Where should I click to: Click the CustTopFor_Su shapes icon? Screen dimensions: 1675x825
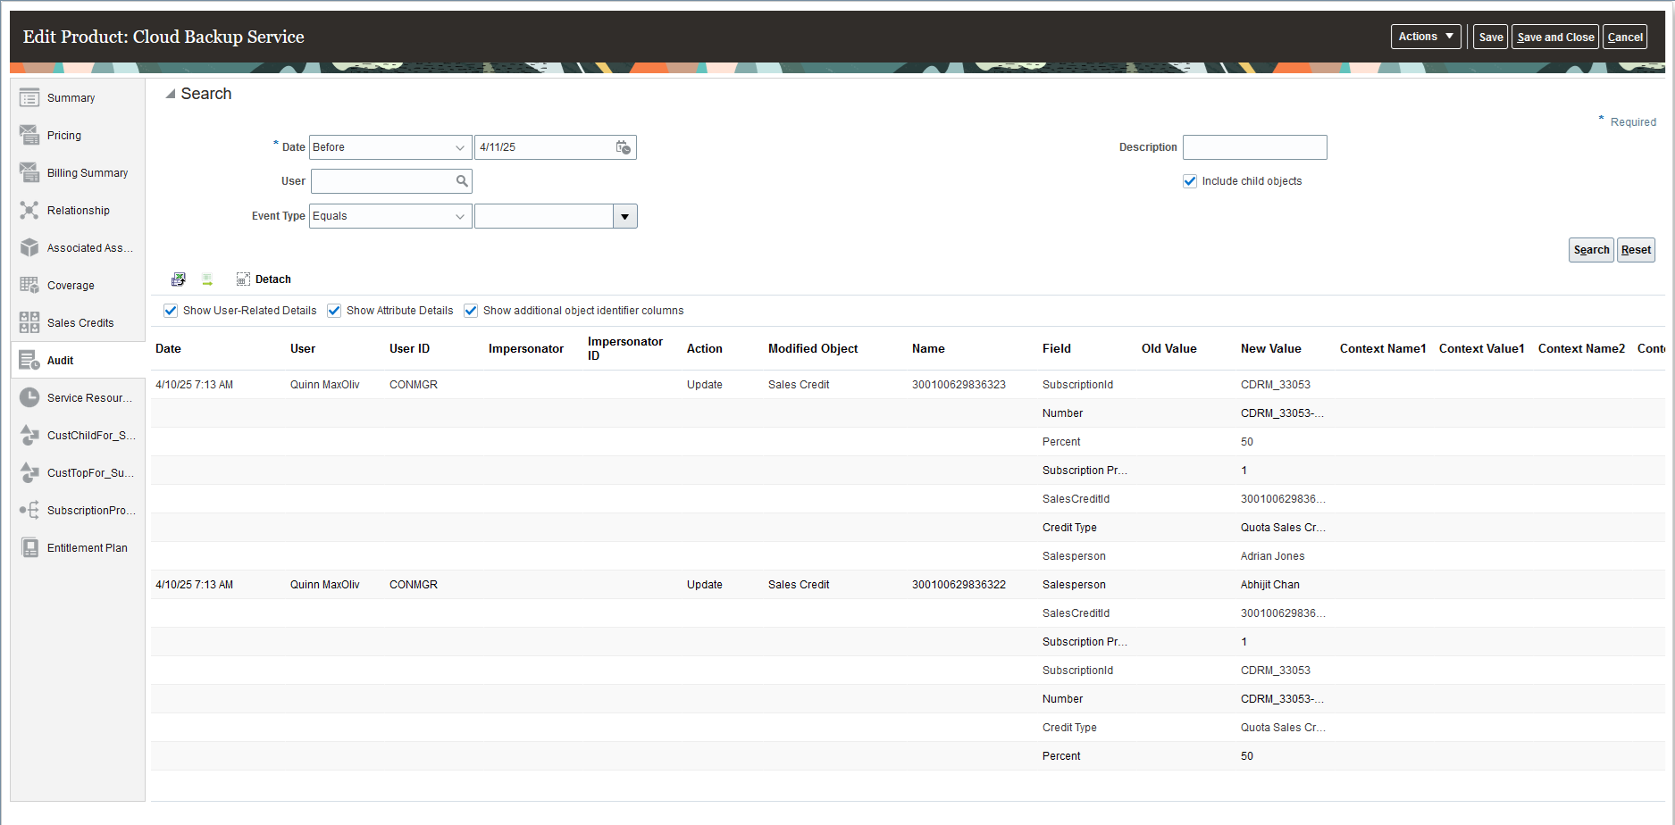(x=29, y=472)
